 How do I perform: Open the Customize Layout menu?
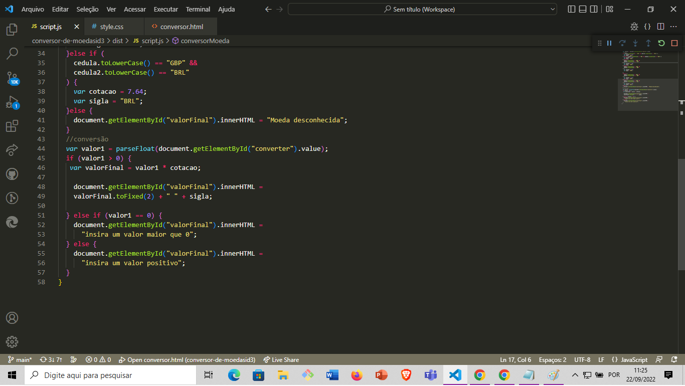(x=610, y=9)
